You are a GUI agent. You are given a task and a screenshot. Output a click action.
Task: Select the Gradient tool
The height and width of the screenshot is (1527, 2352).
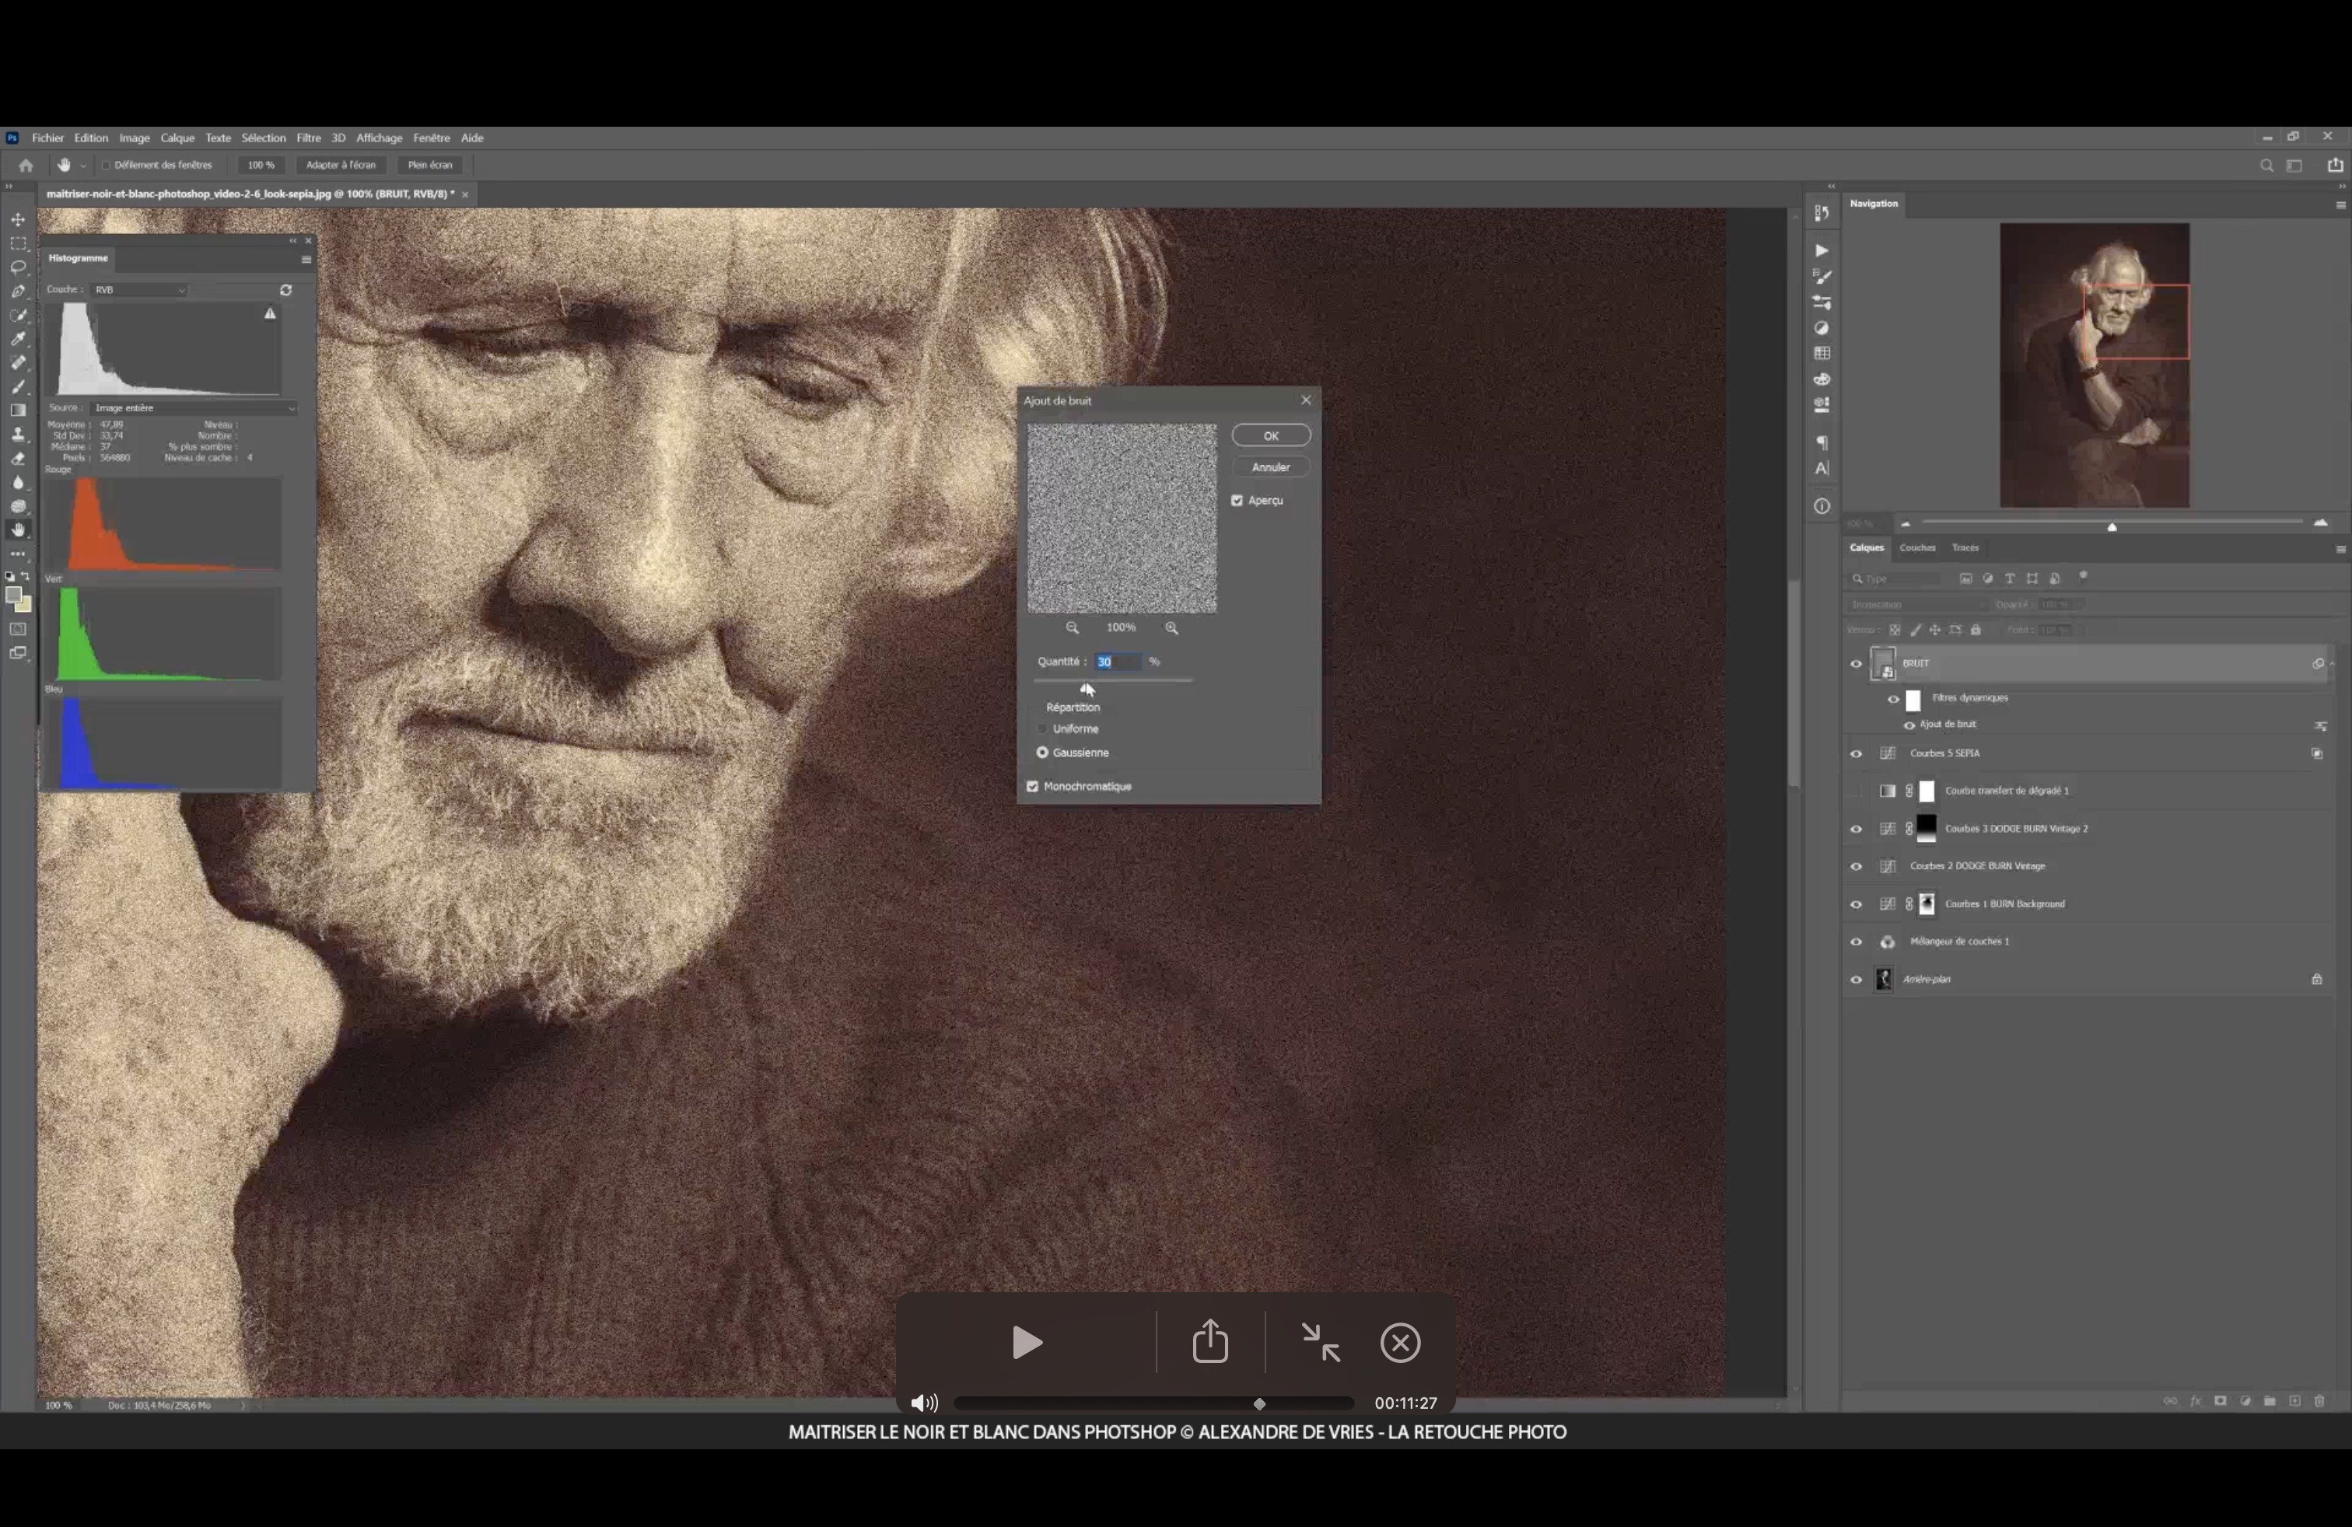[18, 411]
